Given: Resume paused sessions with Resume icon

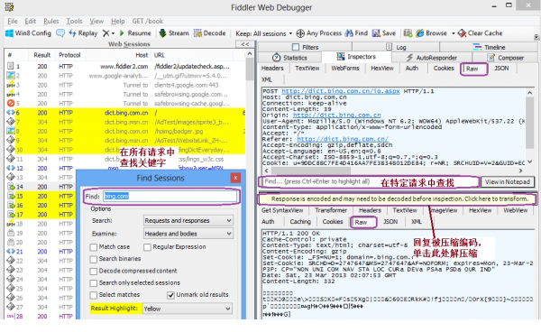Looking at the screenshot, I should tap(122, 33).
